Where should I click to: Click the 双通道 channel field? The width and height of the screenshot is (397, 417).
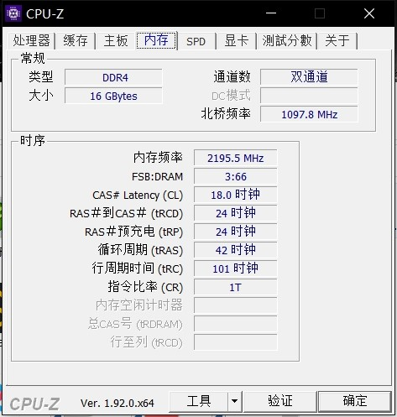point(309,77)
